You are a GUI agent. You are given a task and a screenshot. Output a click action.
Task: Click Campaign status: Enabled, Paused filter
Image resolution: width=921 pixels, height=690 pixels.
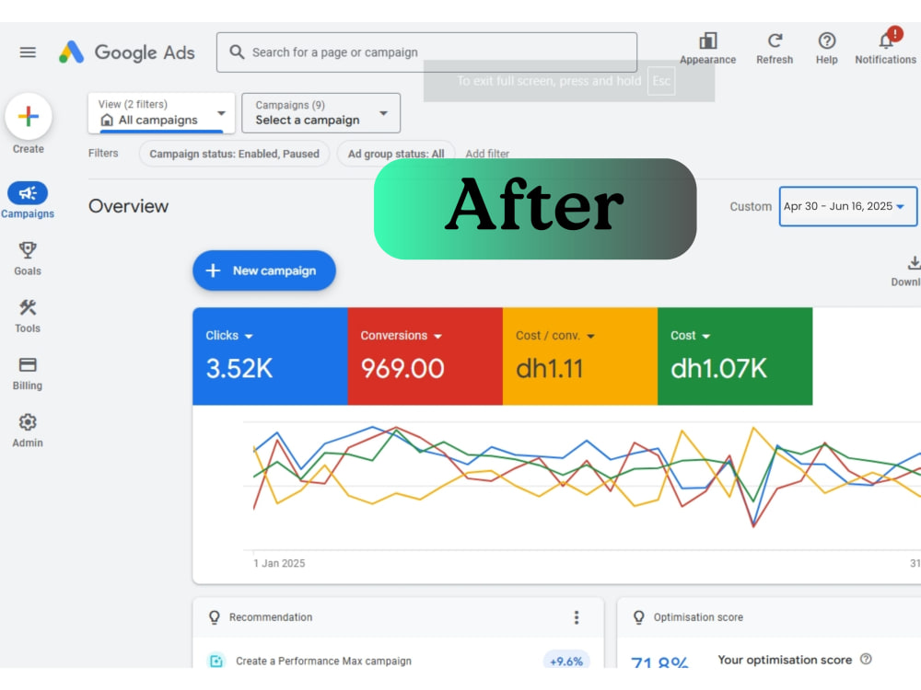pos(234,154)
